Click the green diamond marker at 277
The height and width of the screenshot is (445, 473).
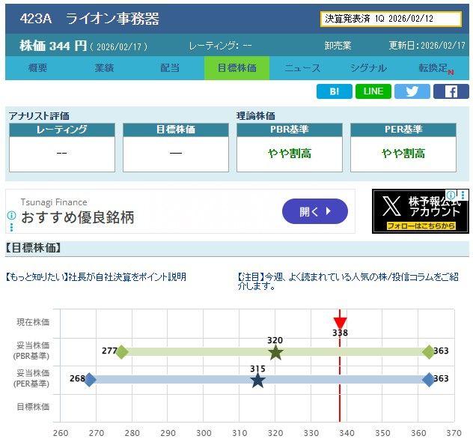(x=122, y=351)
